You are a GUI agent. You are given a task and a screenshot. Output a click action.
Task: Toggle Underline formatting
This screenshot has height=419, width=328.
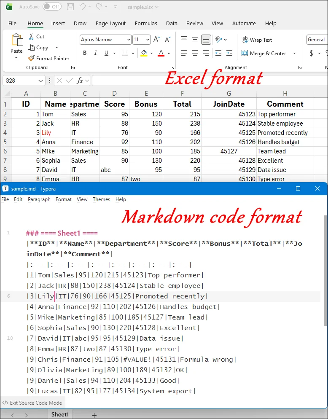106,53
